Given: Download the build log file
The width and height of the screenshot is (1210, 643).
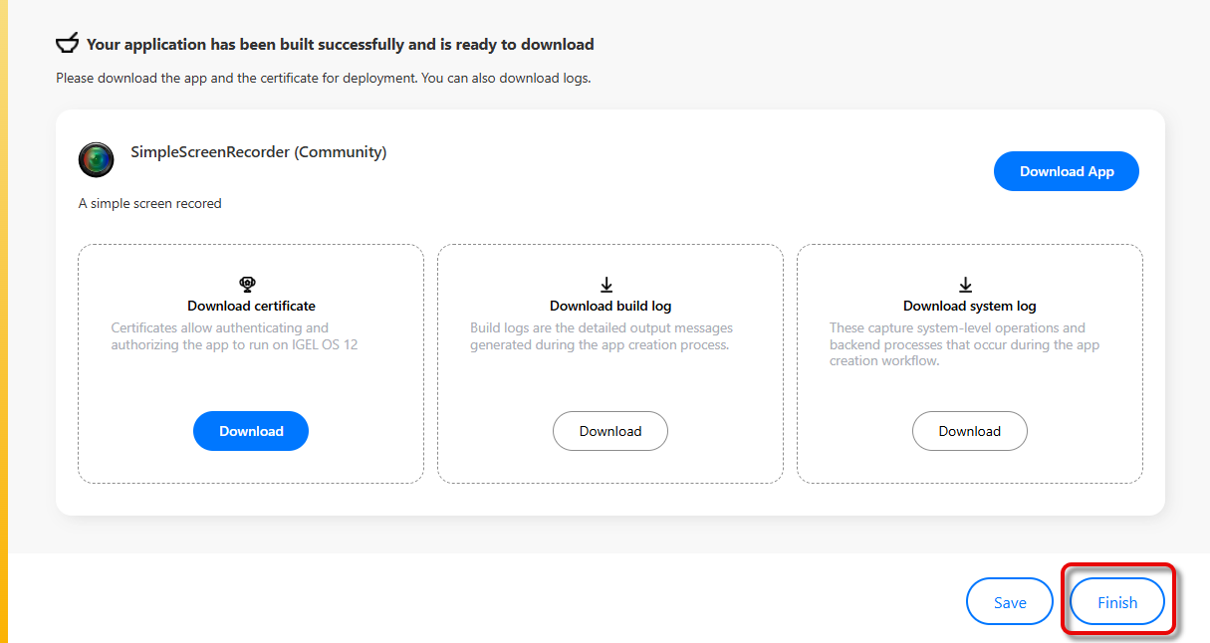Looking at the screenshot, I should 610,431.
